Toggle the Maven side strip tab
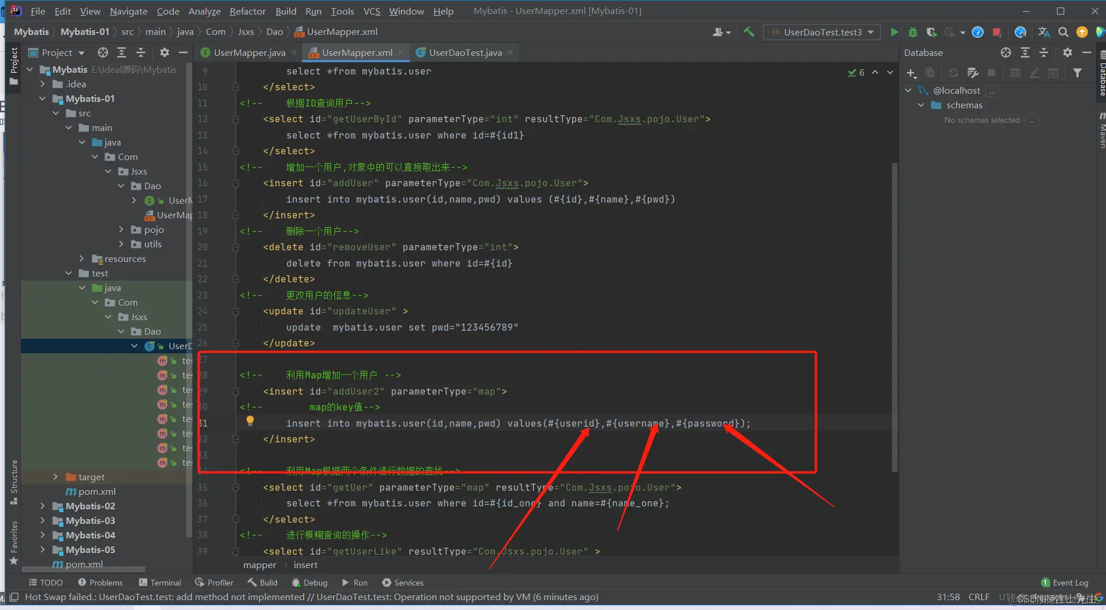This screenshot has height=610, width=1106. [x=1101, y=130]
